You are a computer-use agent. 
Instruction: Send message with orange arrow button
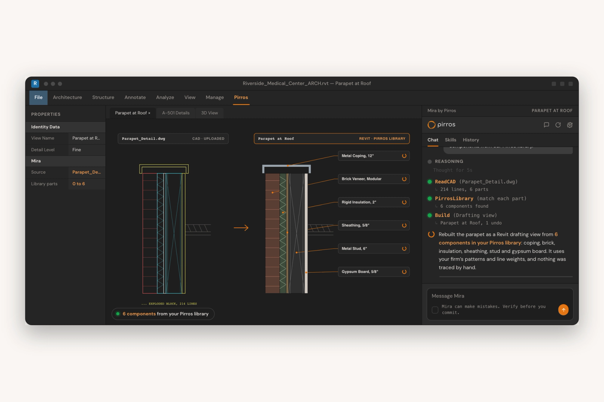(563, 310)
